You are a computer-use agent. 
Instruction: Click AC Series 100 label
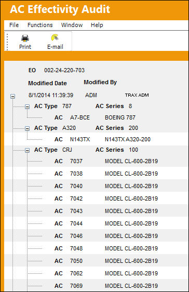coord(117,150)
